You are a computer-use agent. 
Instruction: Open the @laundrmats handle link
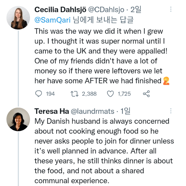[93, 111]
